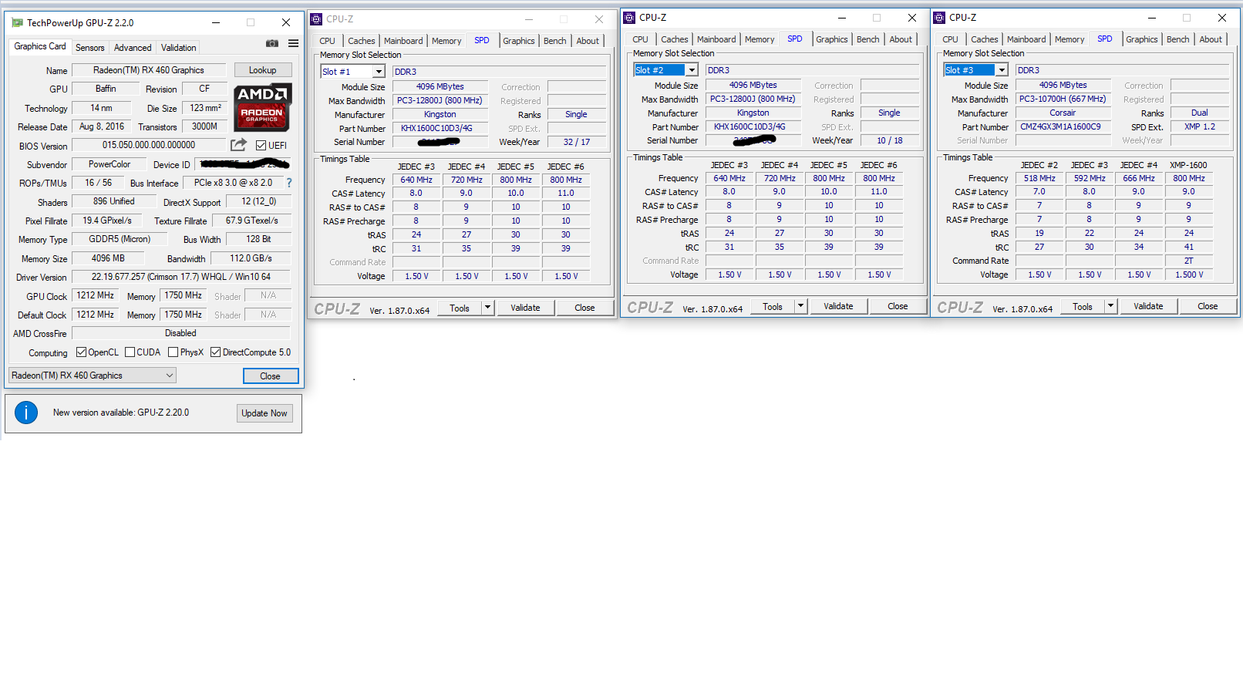This screenshot has height=677, width=1243.
Task: Click the second CPU-Z window title icon
Action: pos(629,18)
